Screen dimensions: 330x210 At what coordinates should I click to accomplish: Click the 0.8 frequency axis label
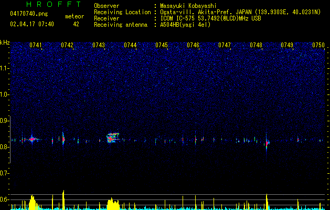pos(4,147)
